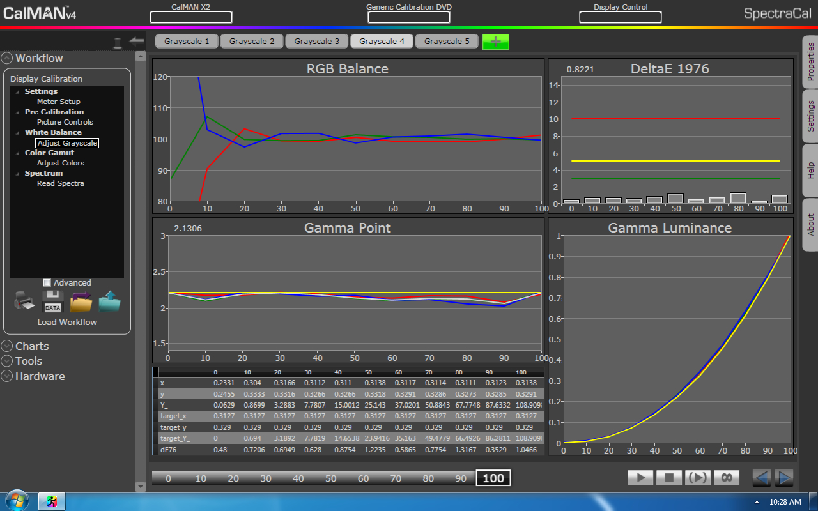Select the 10 level on grayscale bar

coord(201,478)
